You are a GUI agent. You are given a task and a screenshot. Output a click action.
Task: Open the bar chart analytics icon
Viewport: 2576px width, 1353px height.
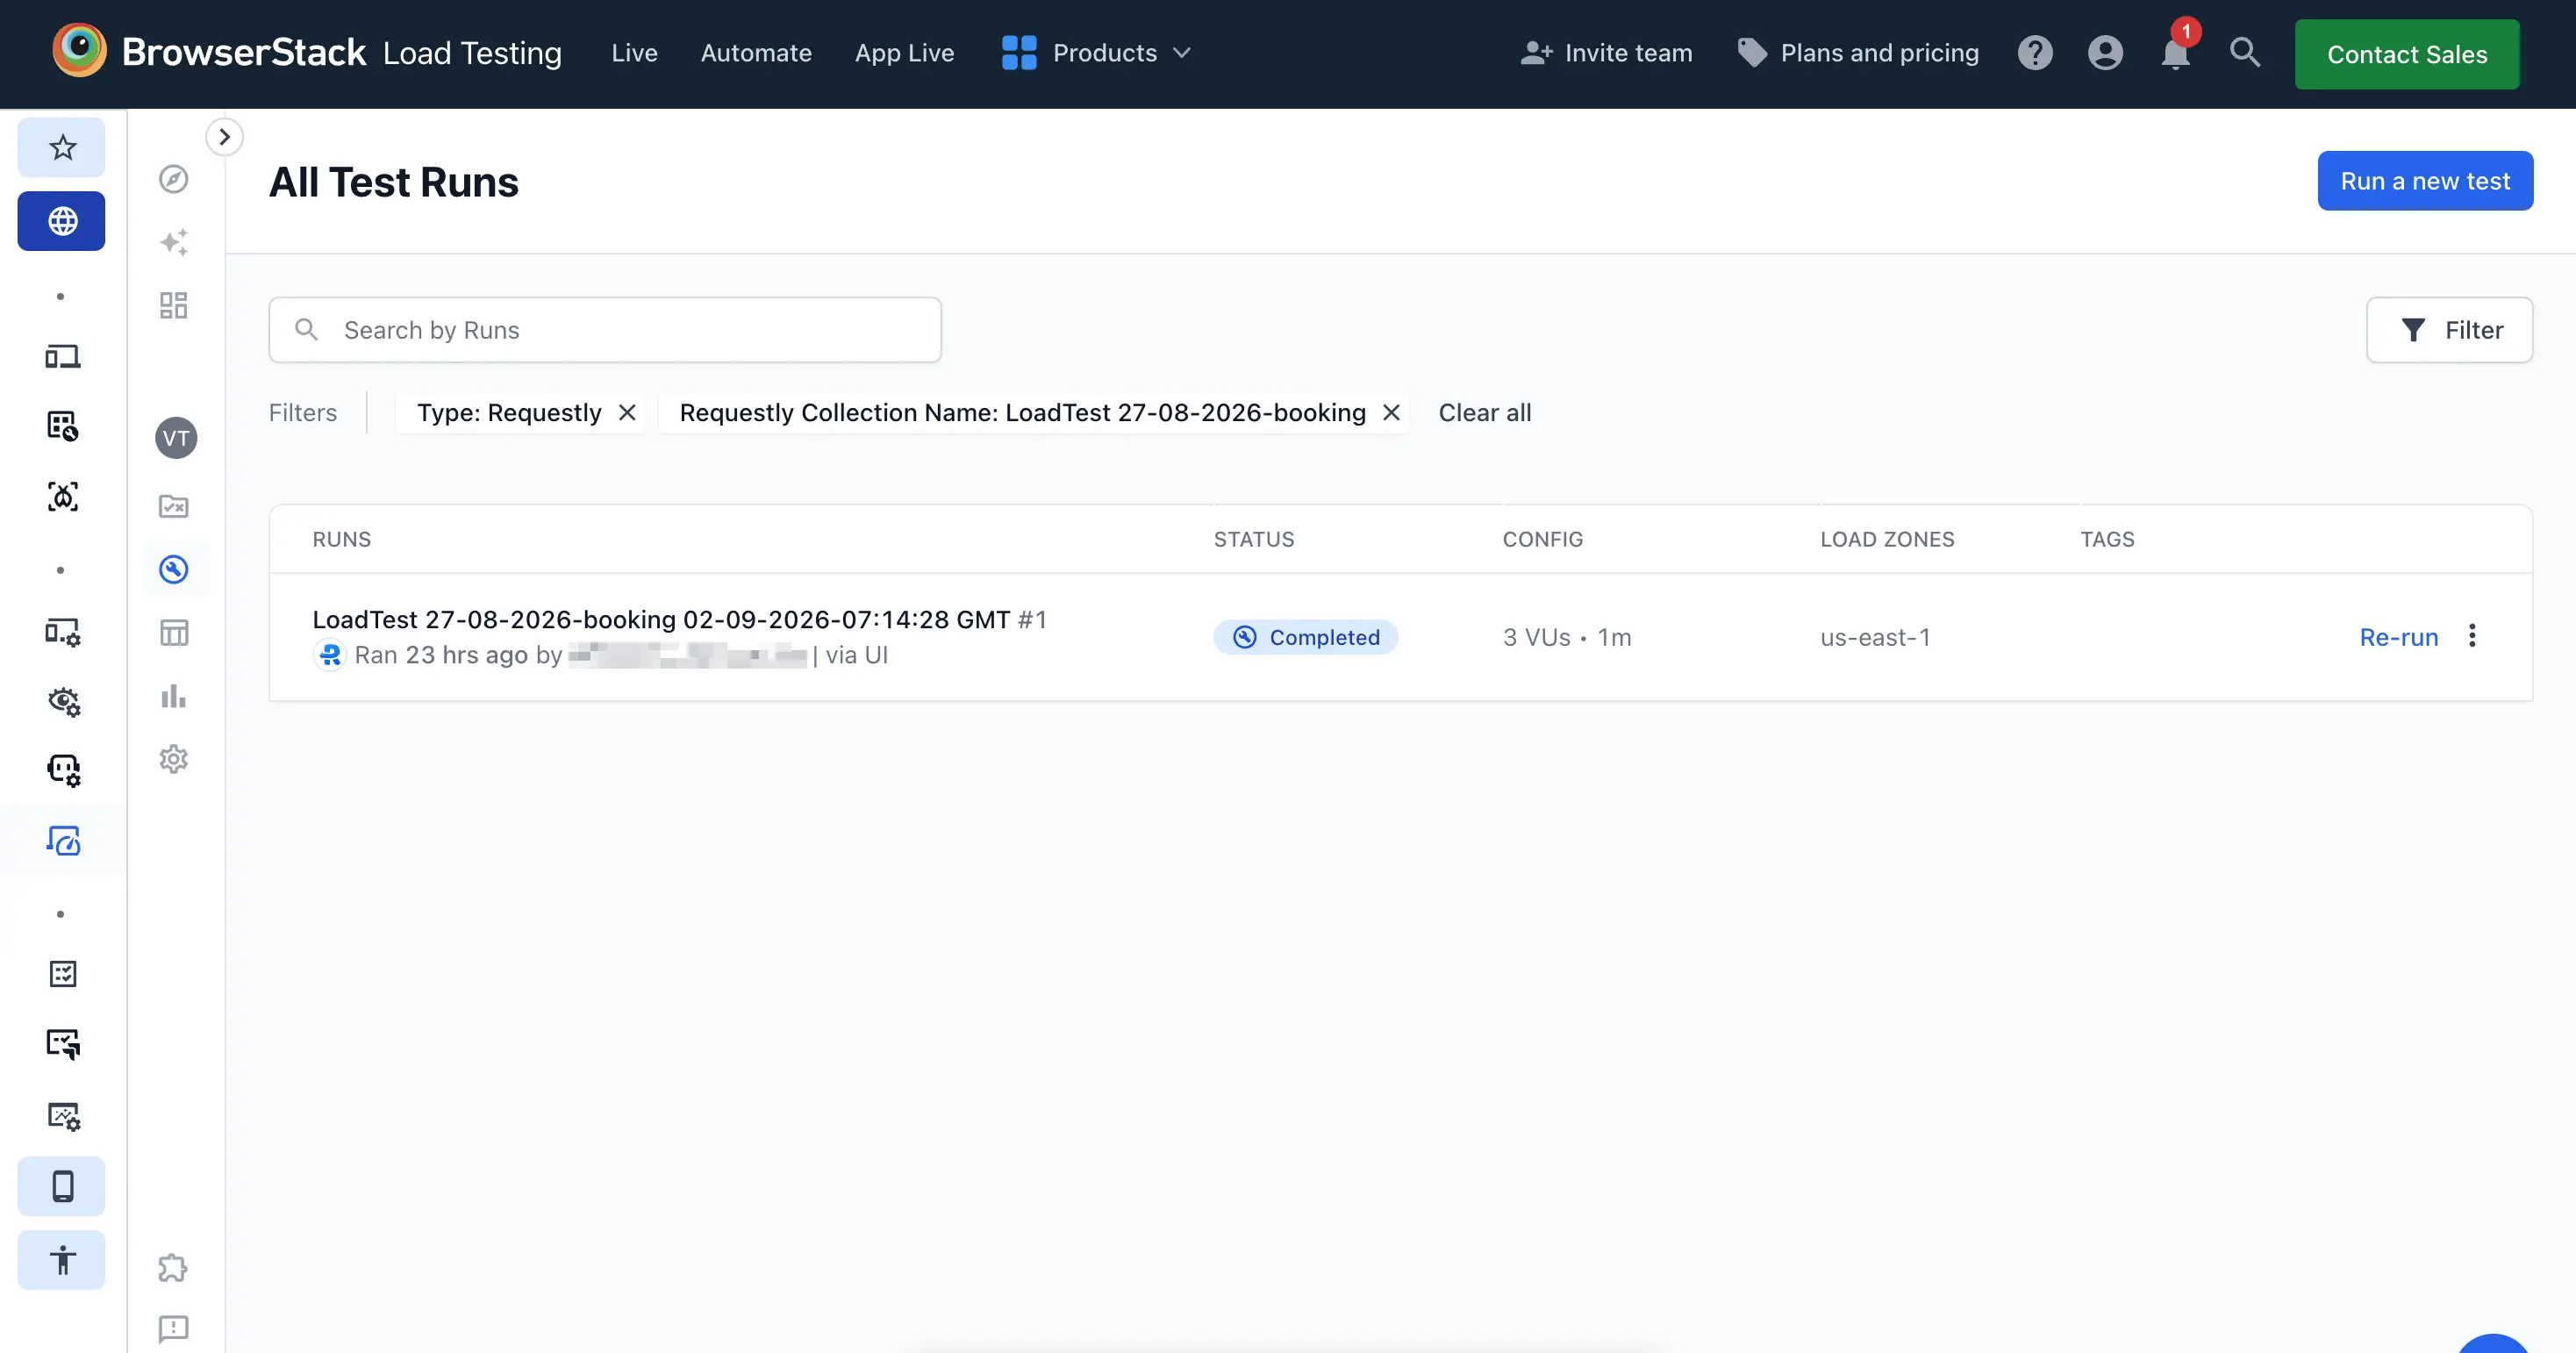click(x=174, y=696)
